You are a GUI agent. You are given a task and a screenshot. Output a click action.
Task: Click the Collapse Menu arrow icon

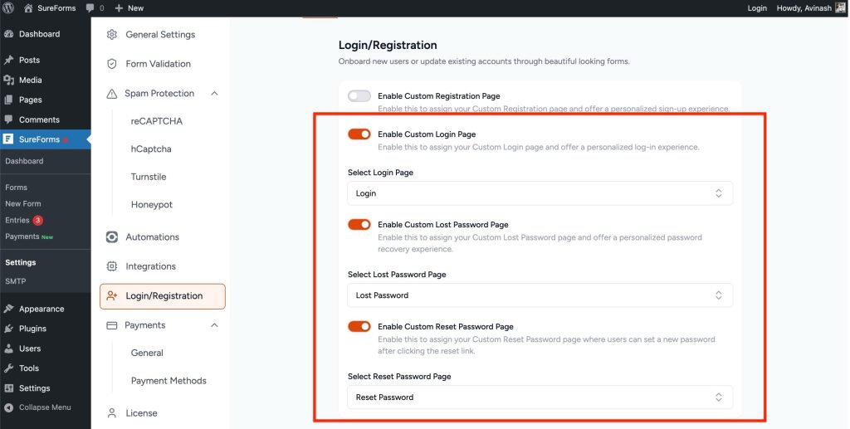coord(8,407)
